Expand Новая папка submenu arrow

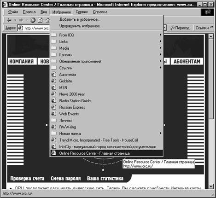pyautogui.click(x=160, y=133)
